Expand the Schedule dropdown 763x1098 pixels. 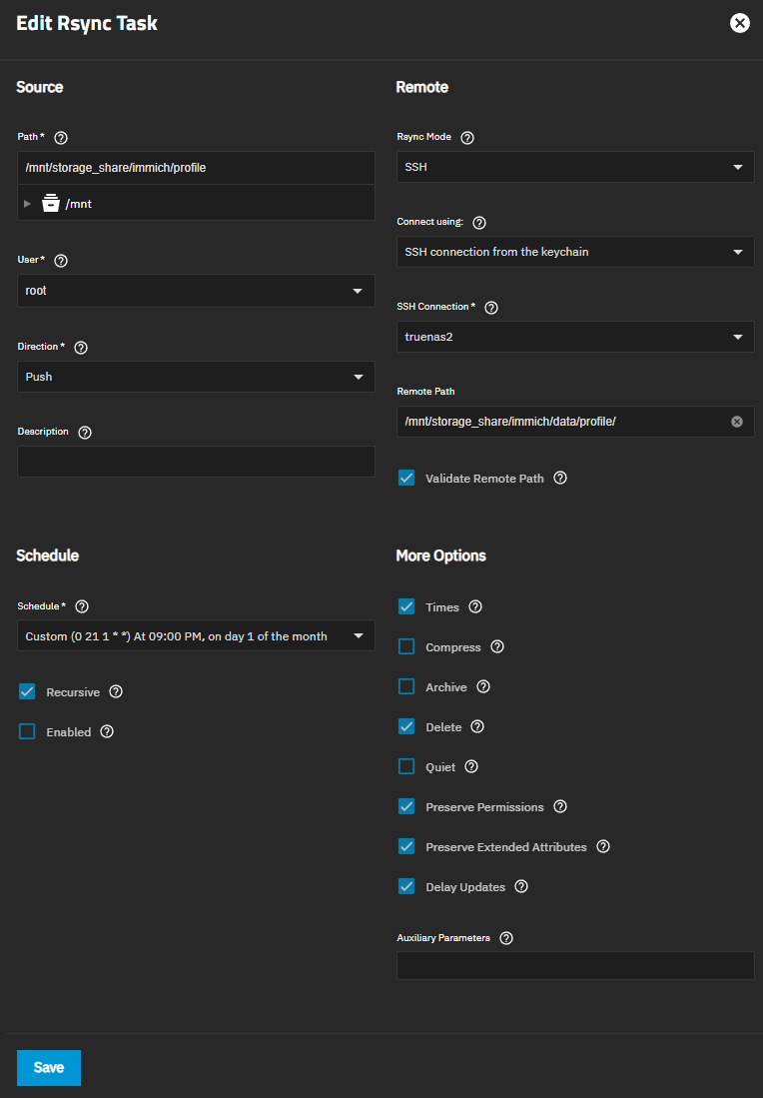click(x=196, y=635)
